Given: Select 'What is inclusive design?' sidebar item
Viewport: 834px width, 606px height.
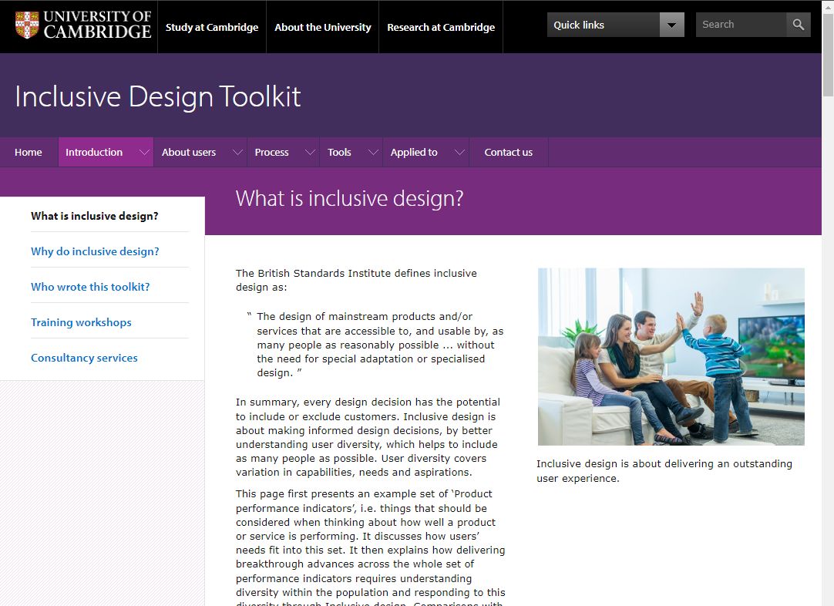Looking at the screenshot, I should tap(95, 216).
